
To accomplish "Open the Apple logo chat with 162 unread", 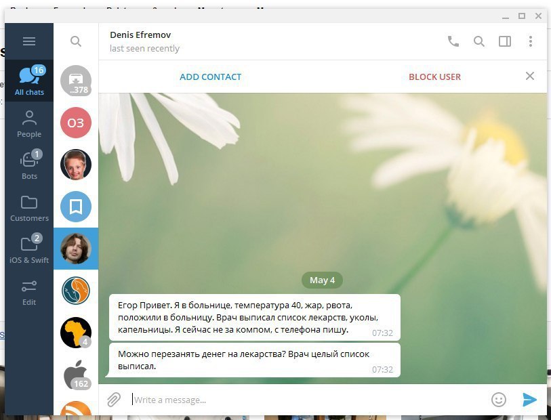I will coord(76,375).
